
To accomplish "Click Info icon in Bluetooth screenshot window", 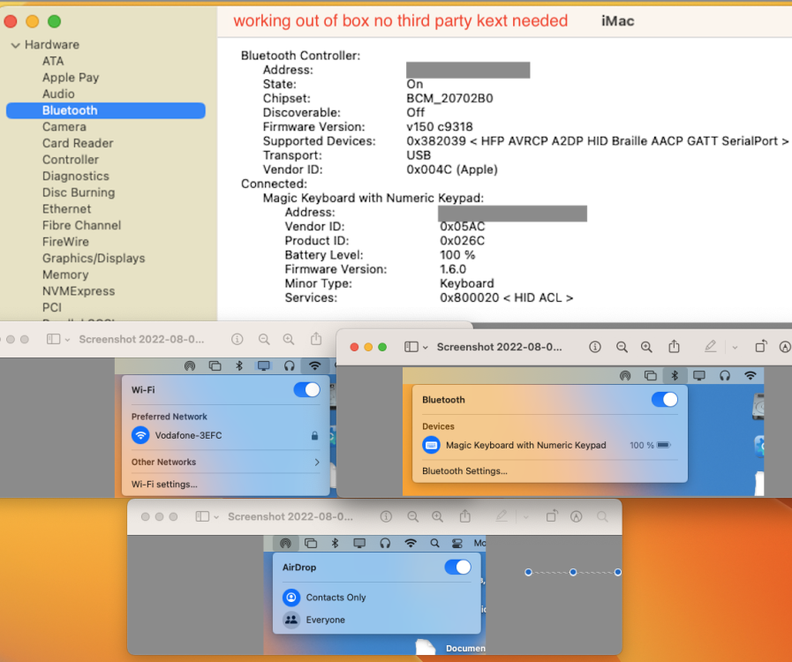I will point(595,347).
